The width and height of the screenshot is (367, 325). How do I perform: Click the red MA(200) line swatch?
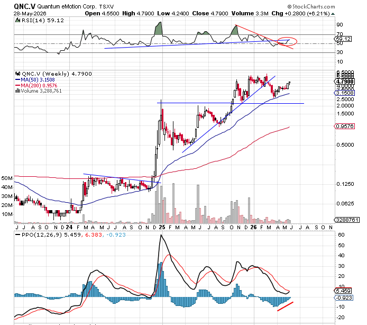point(18,86)
